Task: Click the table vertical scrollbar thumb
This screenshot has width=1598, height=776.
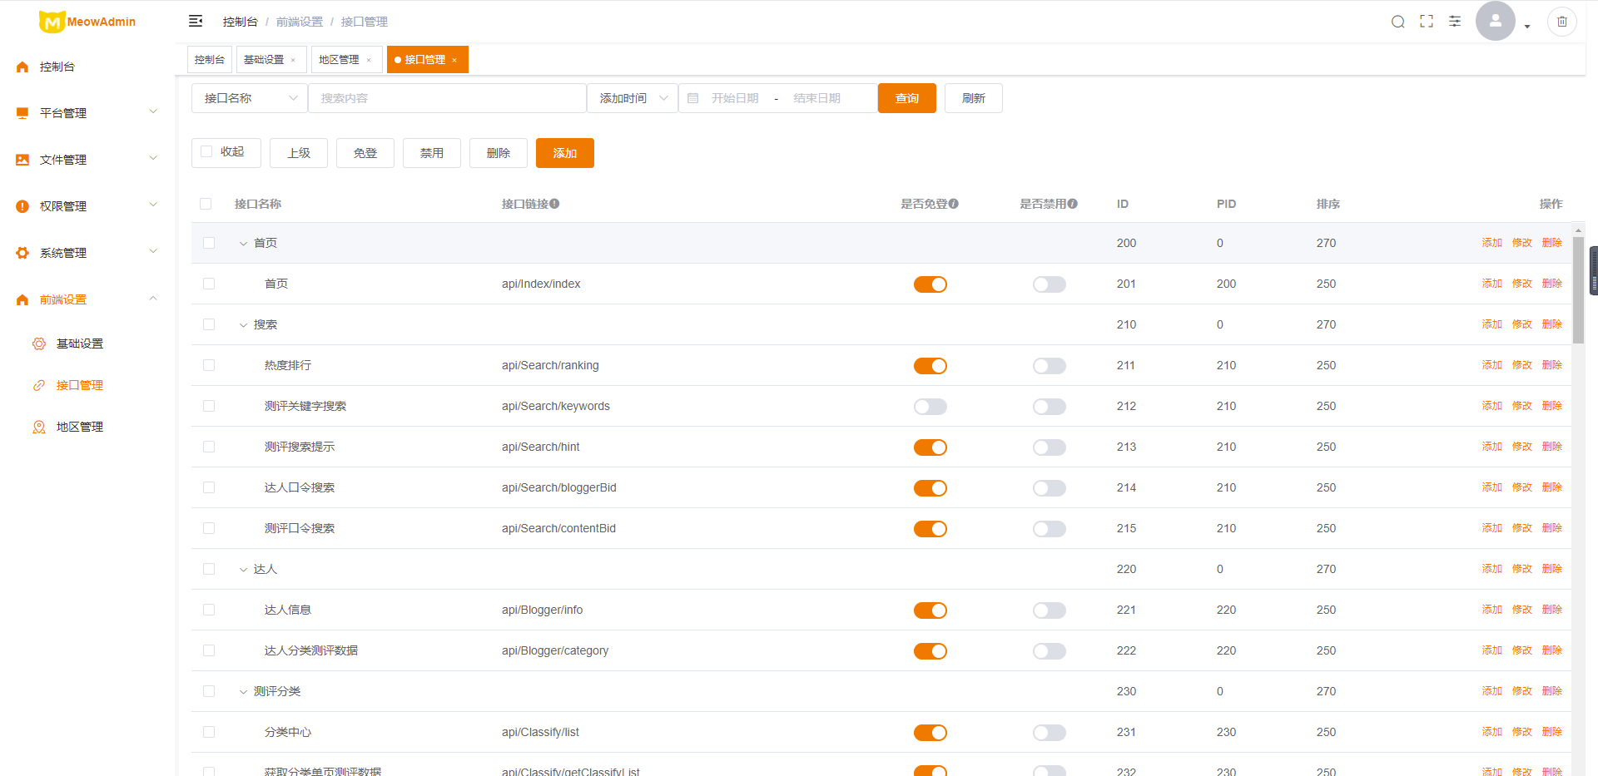Action: [x=1578, y=291]
